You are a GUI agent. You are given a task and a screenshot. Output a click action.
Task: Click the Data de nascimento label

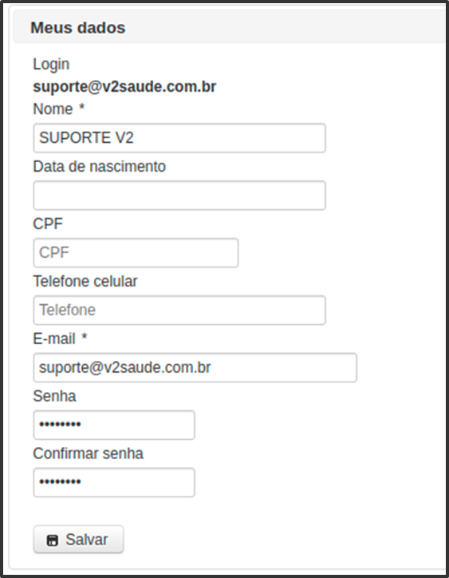[100, 167]
